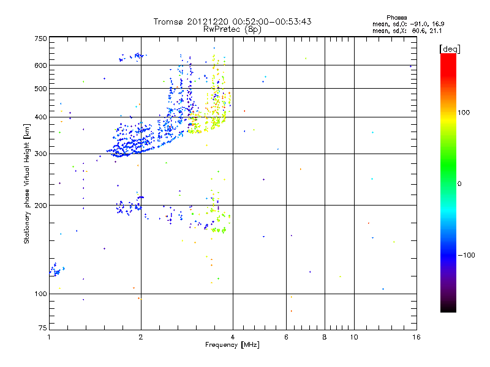490x367 pixels.
Task: Select the 'mean, sd,X: 80.6, 21.1' line
Action: click(x=407, y=31)
